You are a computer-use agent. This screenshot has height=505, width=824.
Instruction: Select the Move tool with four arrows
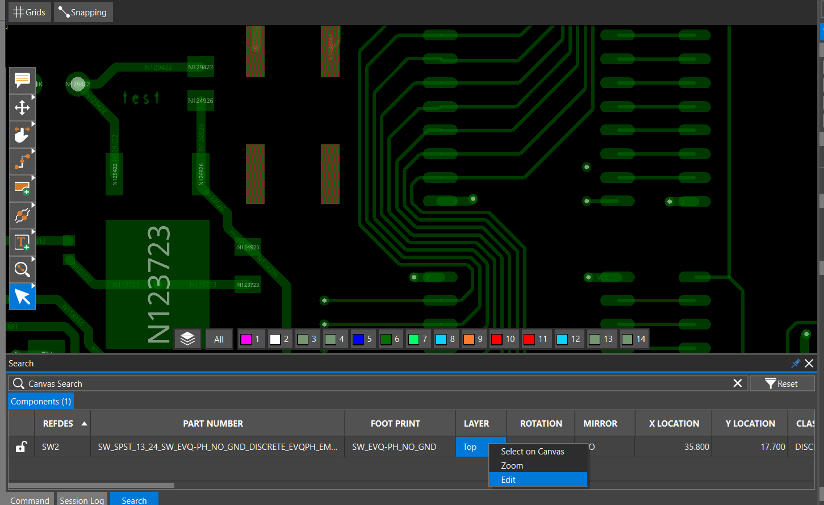(22, 107)
